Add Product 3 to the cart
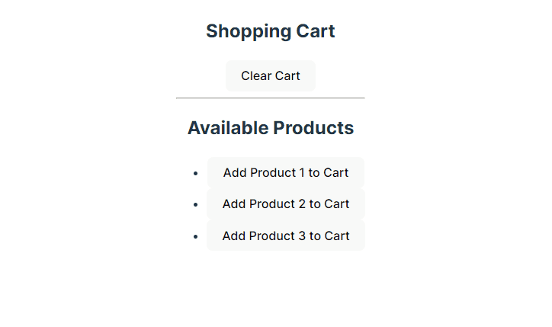The height and width of the screenshot is (327, 552). (285, 236)
